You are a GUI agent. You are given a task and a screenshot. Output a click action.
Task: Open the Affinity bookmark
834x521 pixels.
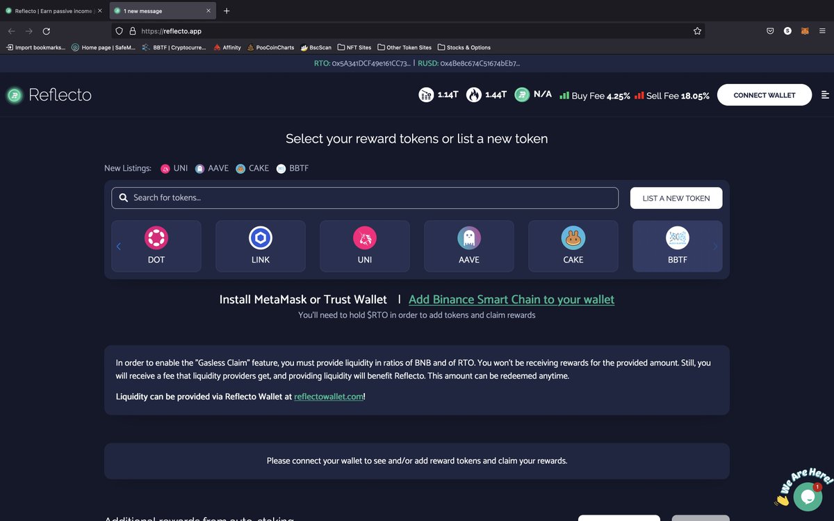[x=227, y=47]
